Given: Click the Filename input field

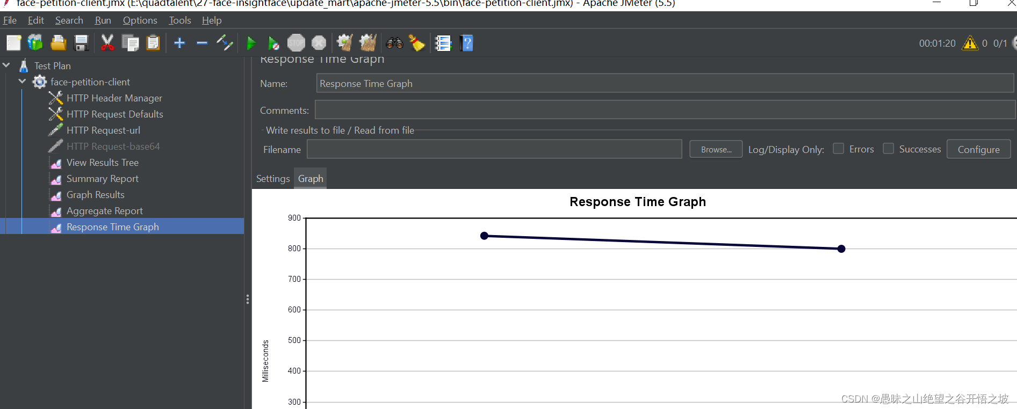Looking at the screenshot, I should click(x=494, y=149).
